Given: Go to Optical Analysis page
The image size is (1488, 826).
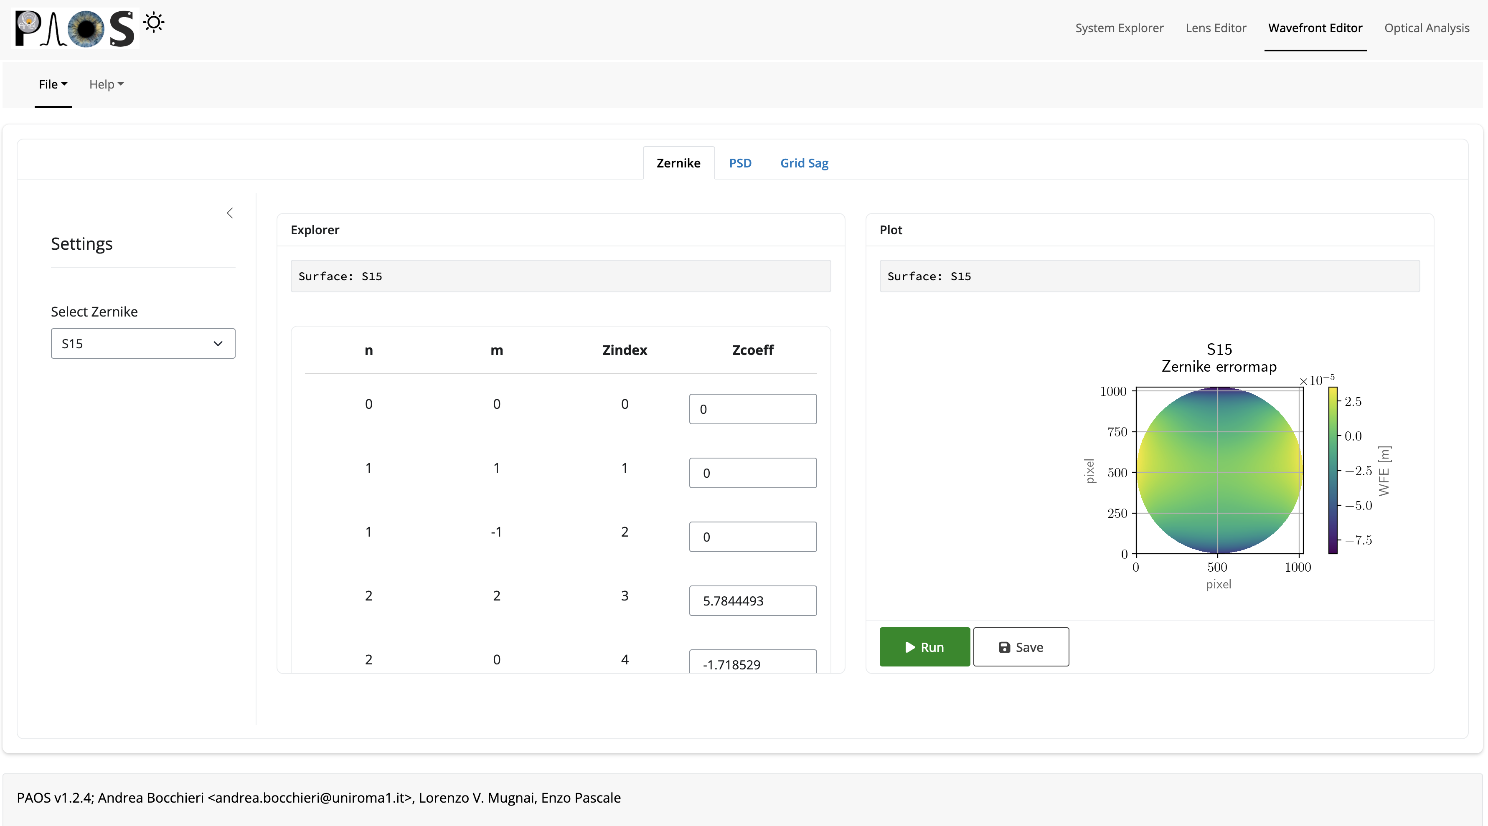Looking at the screenshot, I should pyautogui.click(x=1426, y=28).
